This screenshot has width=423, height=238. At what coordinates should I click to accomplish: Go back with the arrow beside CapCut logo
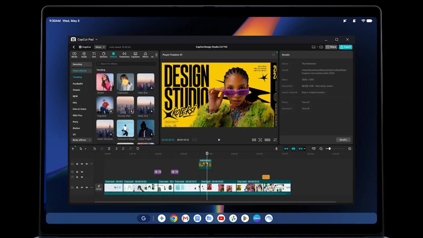pos(74,47)
